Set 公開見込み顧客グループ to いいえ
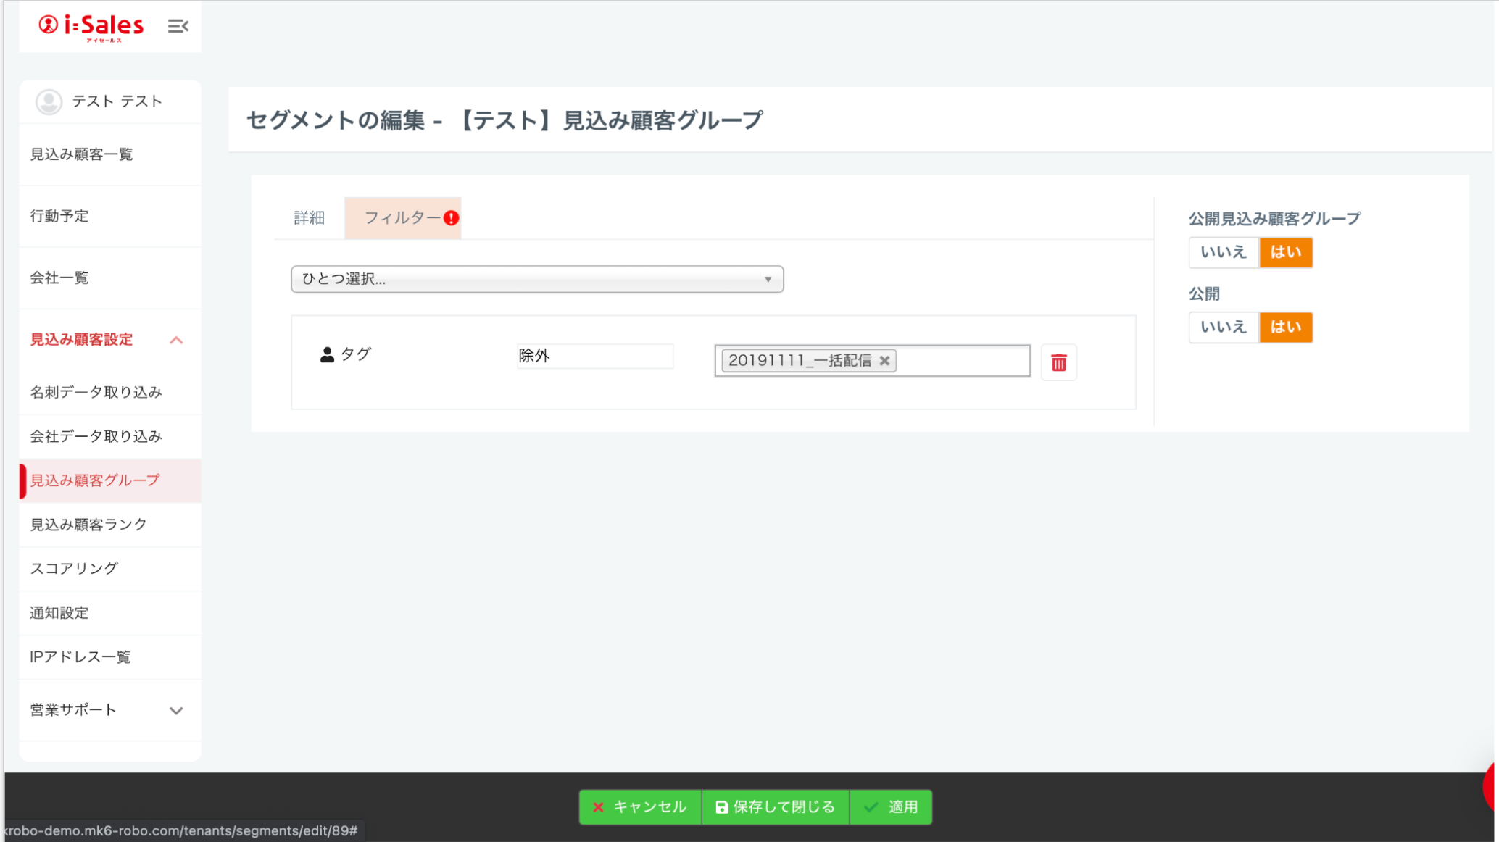This screenshot has width=1499, height=842. pos(1223,252)
